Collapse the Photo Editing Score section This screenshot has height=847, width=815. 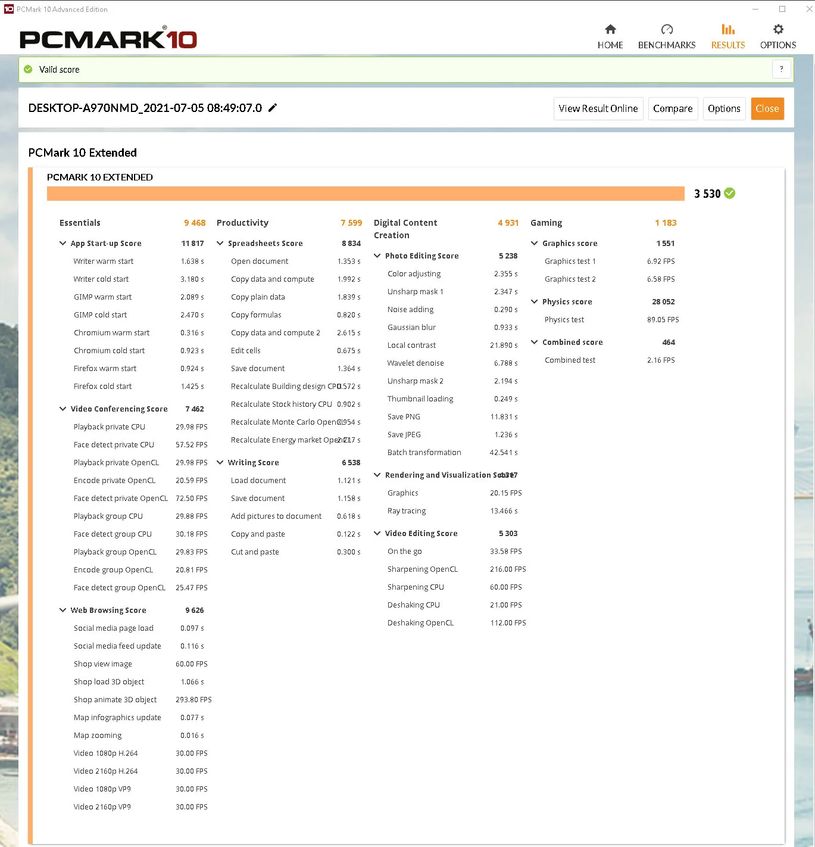[377, 256]
